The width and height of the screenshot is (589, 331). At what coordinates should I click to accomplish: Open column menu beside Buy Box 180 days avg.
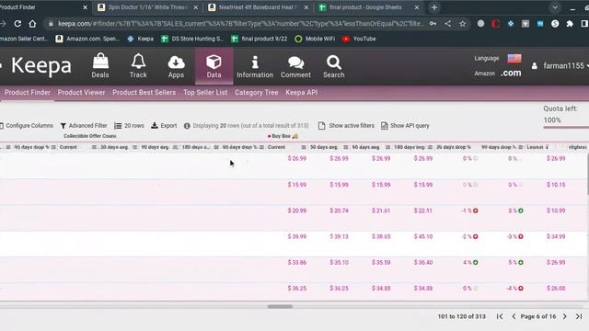430,147
